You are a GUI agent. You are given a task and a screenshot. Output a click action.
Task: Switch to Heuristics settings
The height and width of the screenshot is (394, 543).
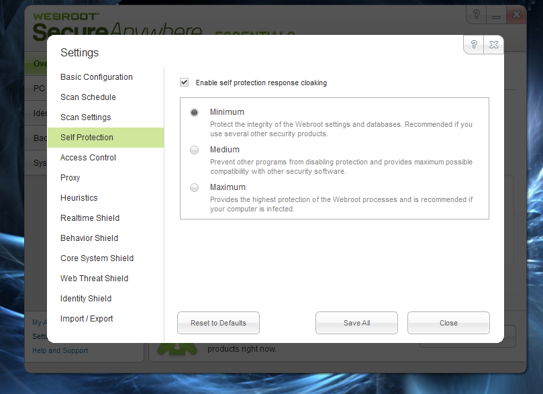(x=105, y=198)
